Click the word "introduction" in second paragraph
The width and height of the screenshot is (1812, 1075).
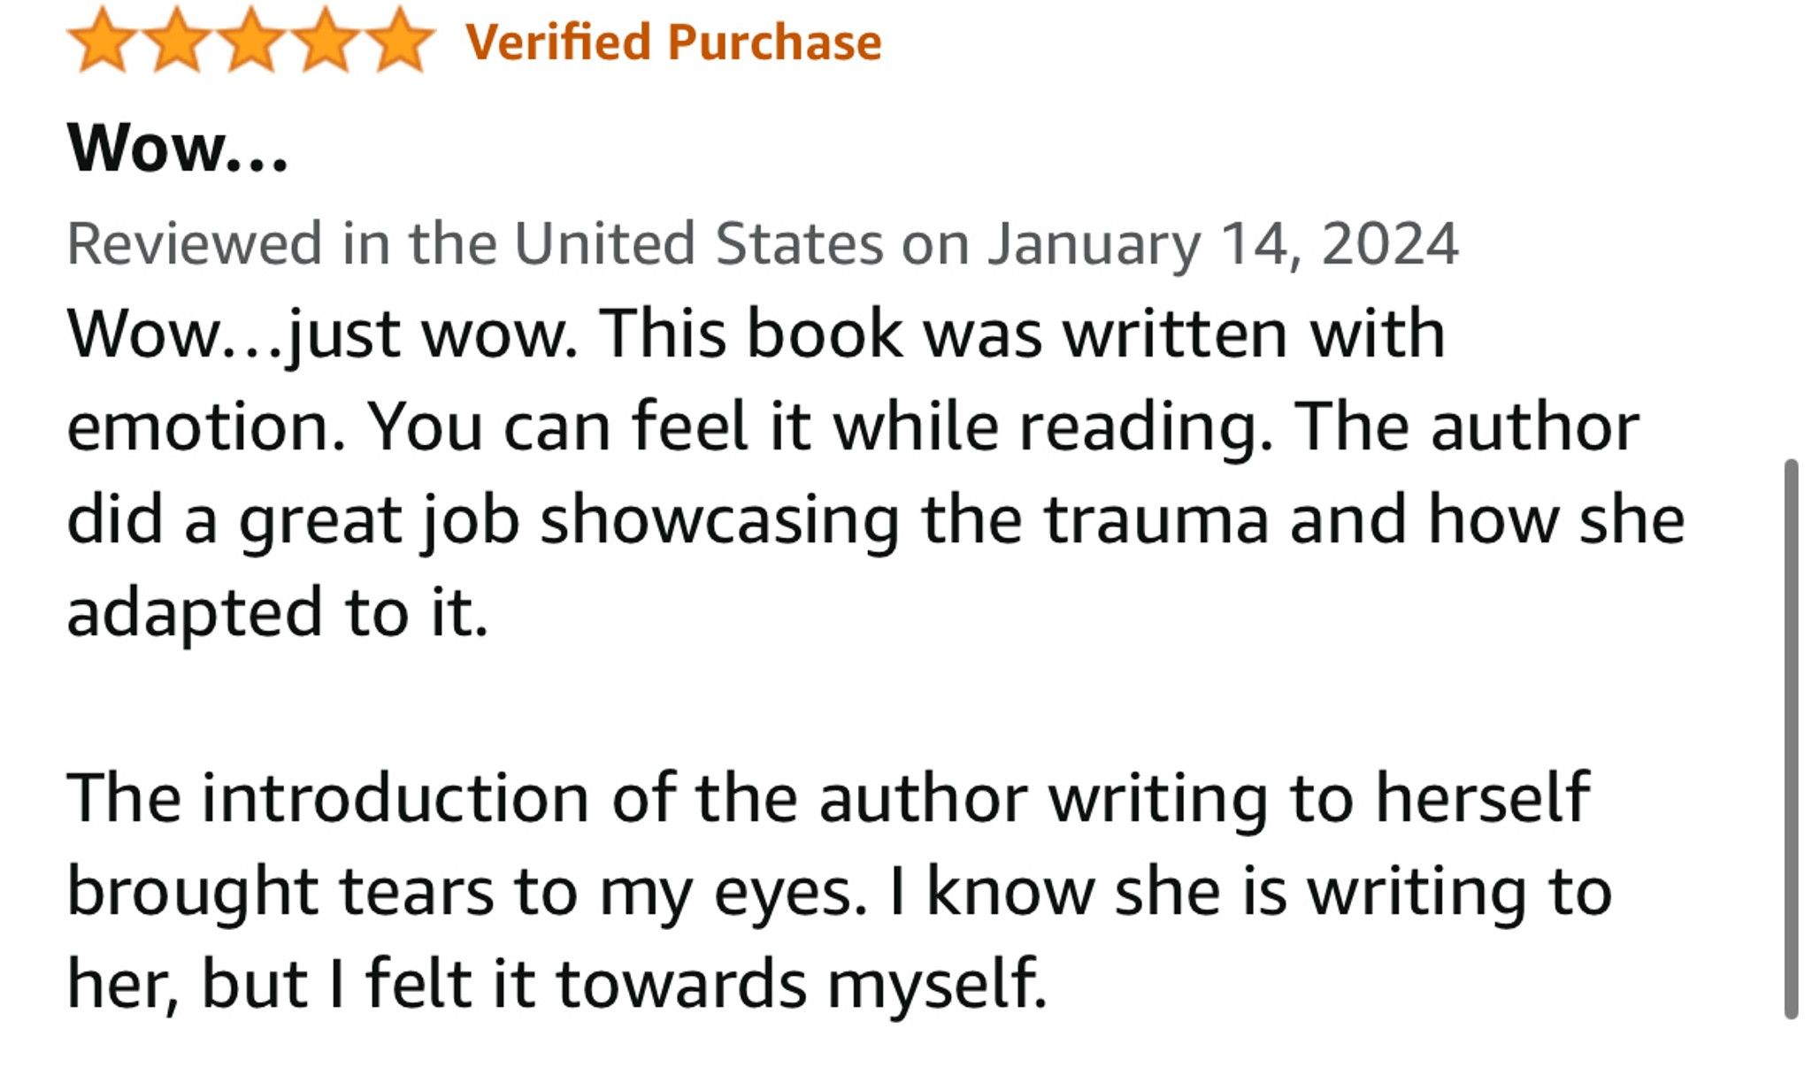(x=395, y=798)
